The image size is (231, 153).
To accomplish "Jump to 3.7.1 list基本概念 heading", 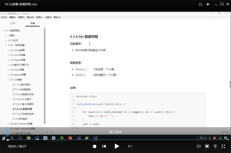I will [x=21, y=85].
